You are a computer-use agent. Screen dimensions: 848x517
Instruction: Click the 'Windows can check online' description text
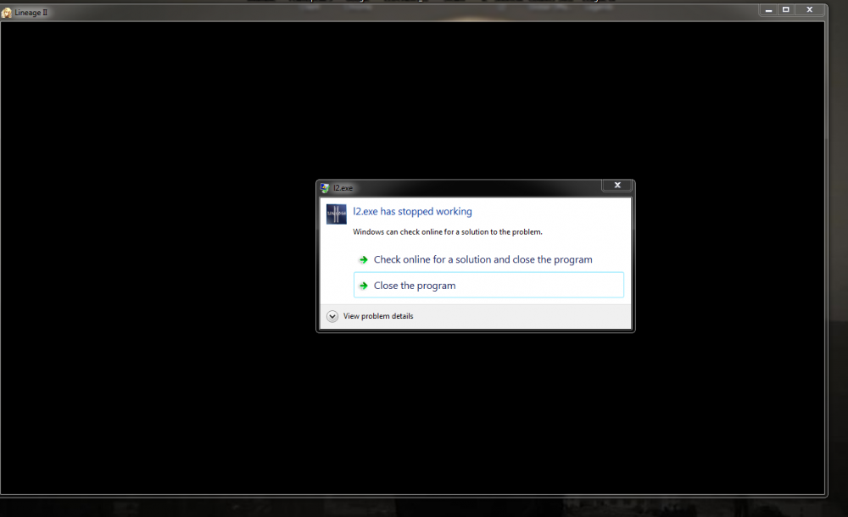(447, 231)
